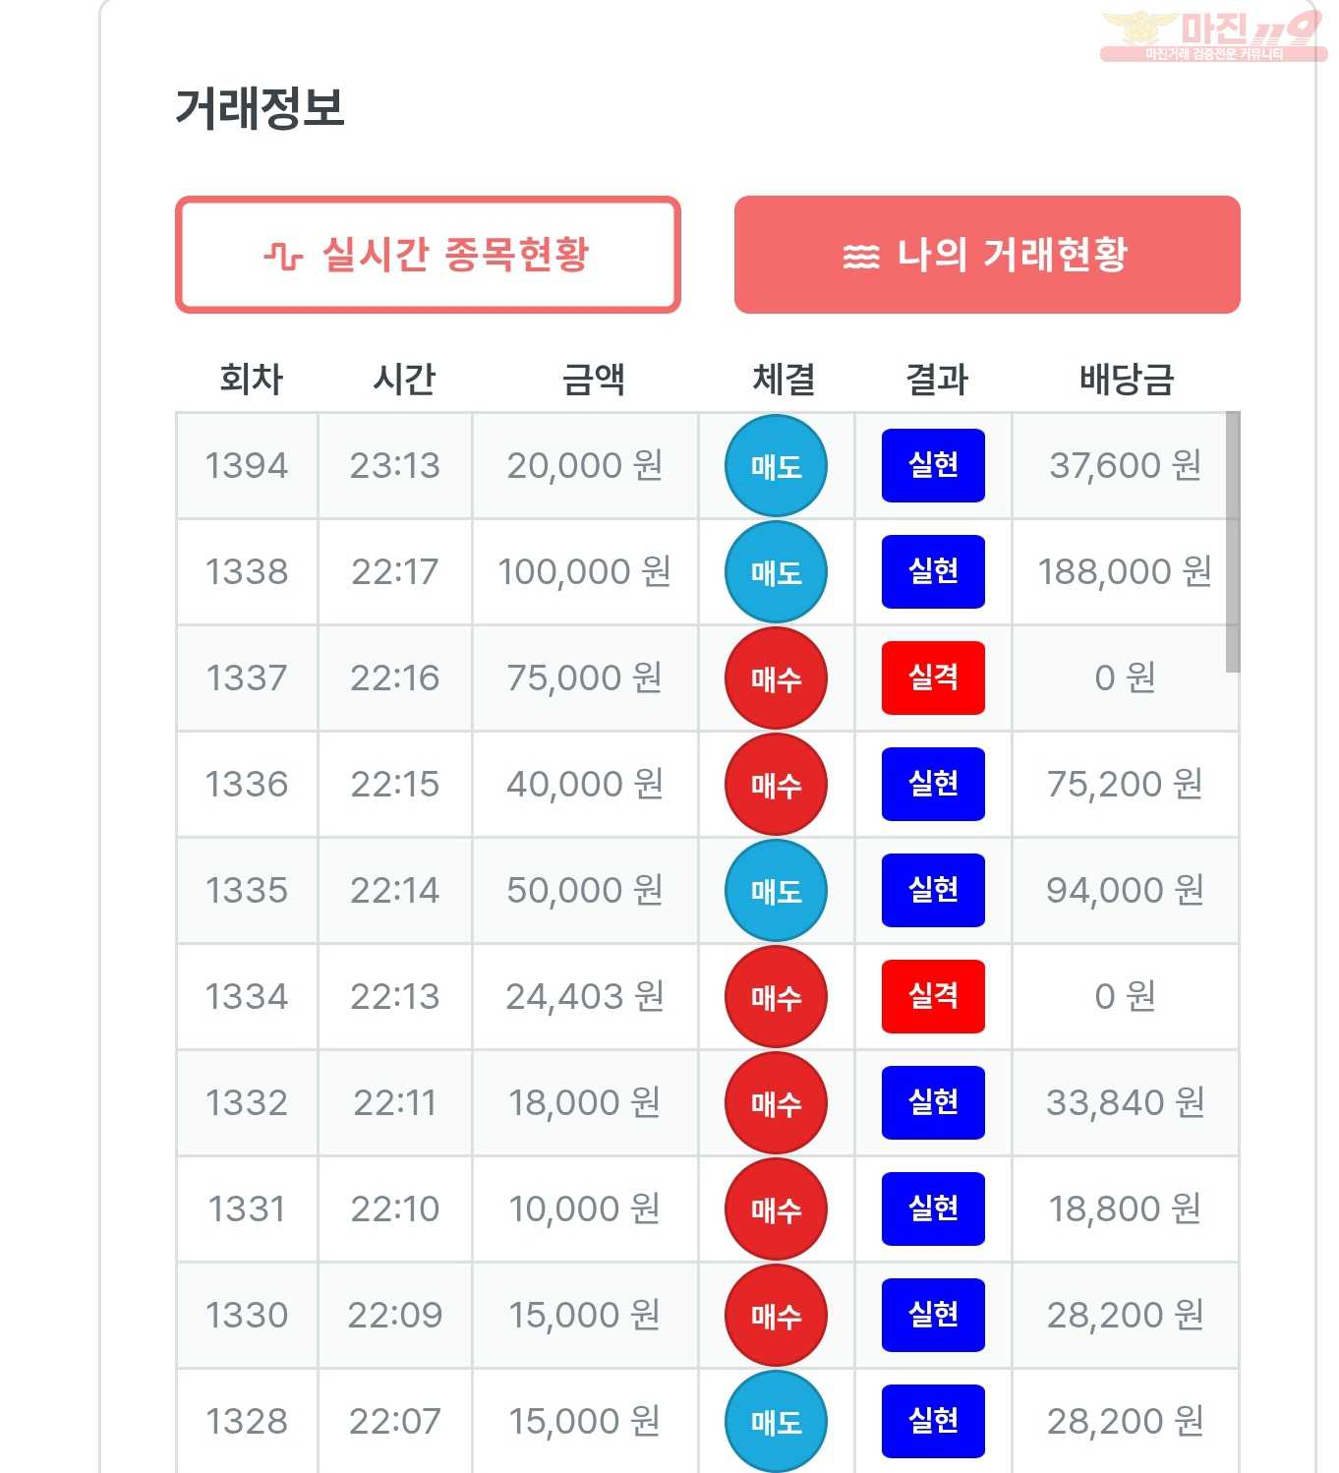Select the 188,000 원 payout cell
Viewport: 1339px width, 1473px height.
click(1125, 571)
